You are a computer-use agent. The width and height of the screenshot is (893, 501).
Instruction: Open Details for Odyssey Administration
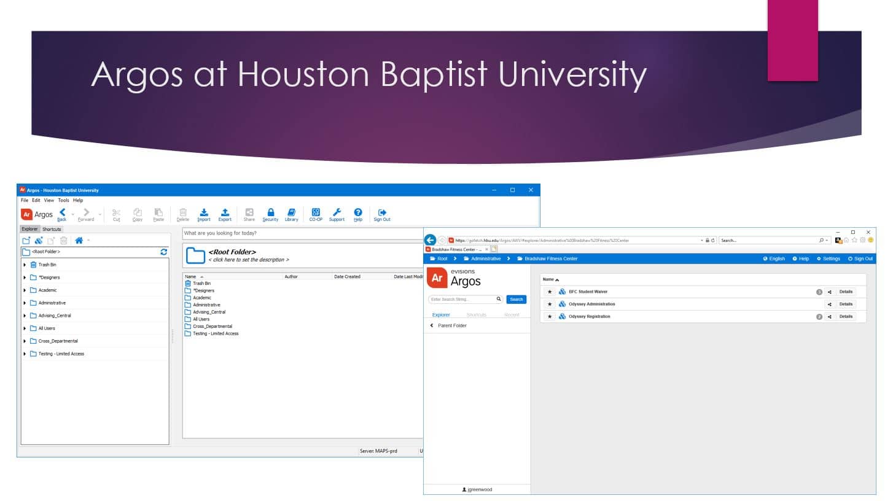click(x=846, y=304)
